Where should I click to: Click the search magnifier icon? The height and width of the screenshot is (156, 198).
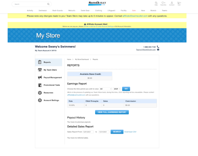(x=48, y=4)
